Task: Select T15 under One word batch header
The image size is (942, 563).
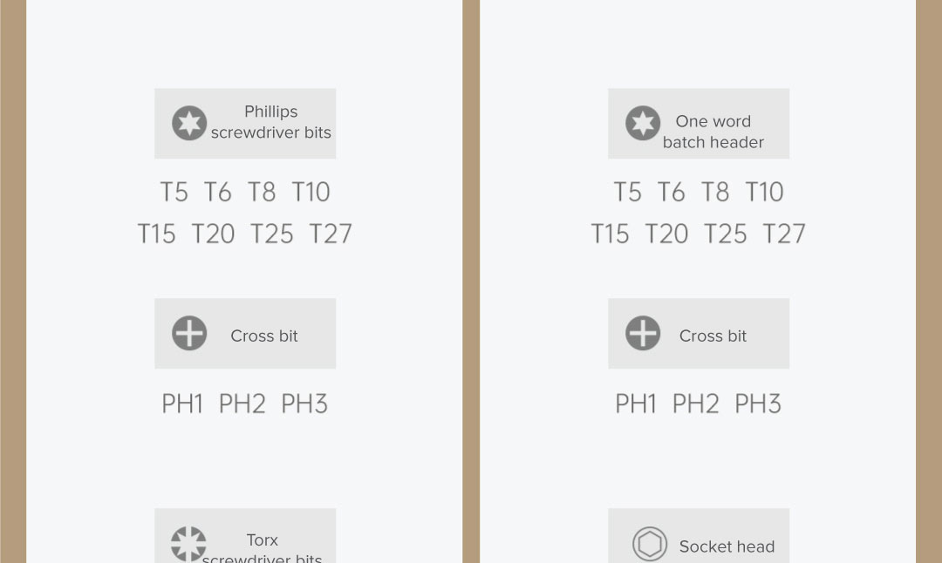Action: point(609,234)
